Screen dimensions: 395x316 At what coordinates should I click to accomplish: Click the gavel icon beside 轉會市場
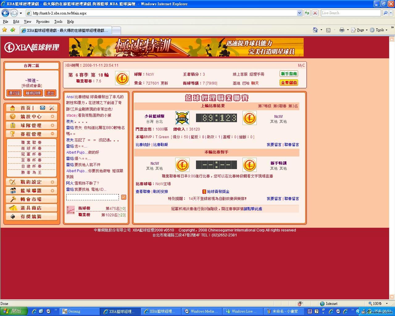[x=13, y=199]
